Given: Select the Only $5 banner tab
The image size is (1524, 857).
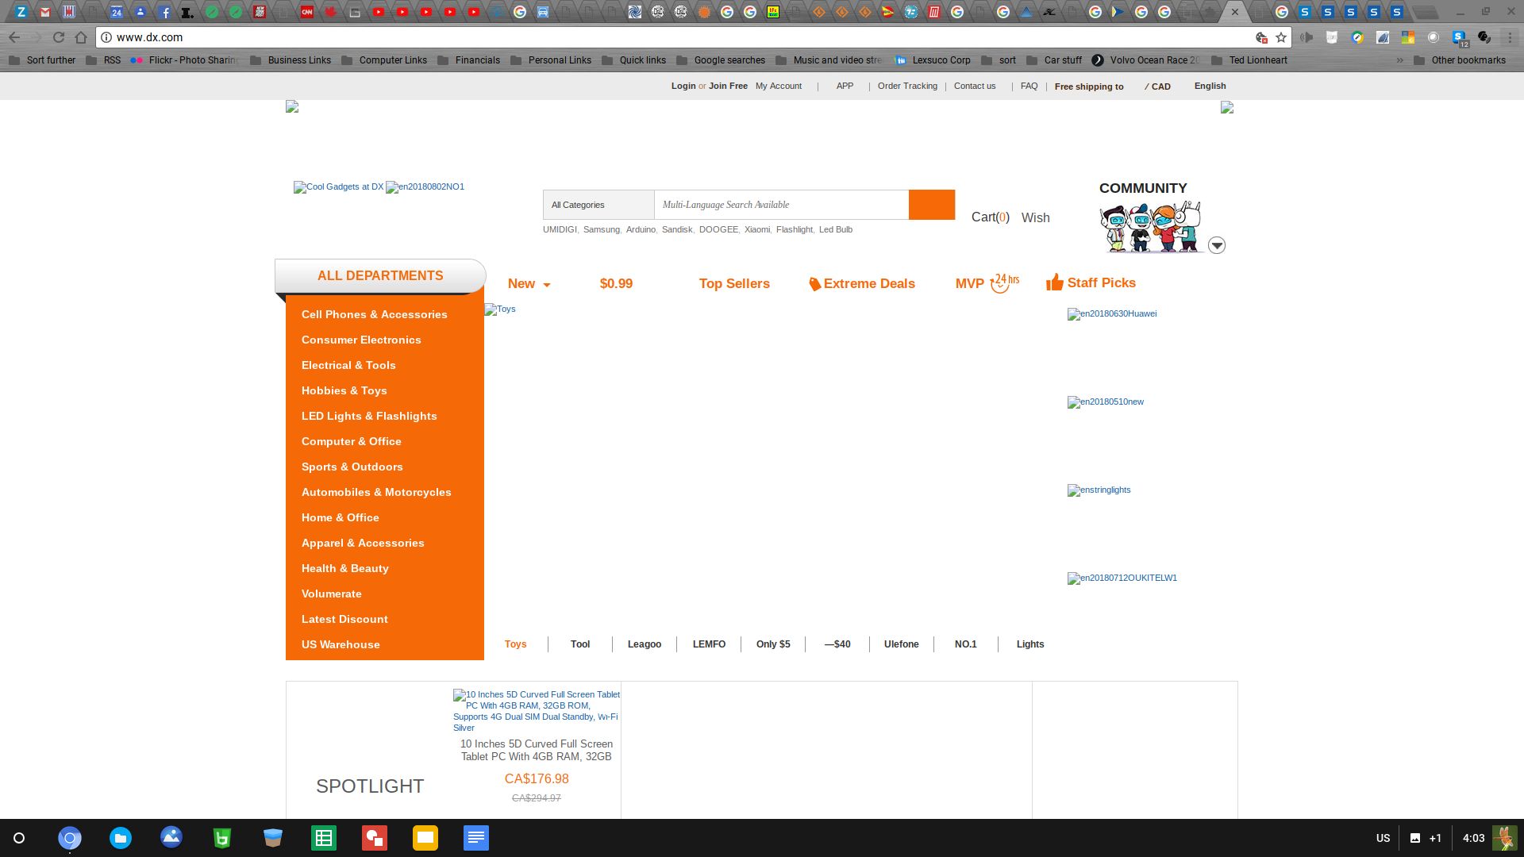Looking at the screenshot, I should (773, 644).
